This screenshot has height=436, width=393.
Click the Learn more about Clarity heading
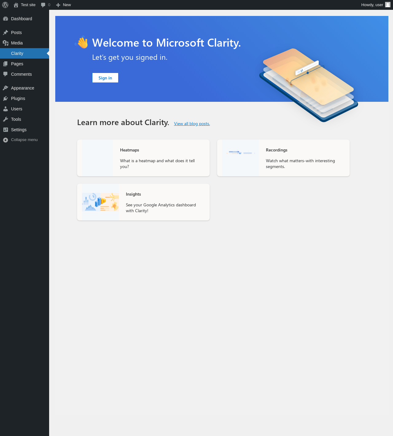123,122
